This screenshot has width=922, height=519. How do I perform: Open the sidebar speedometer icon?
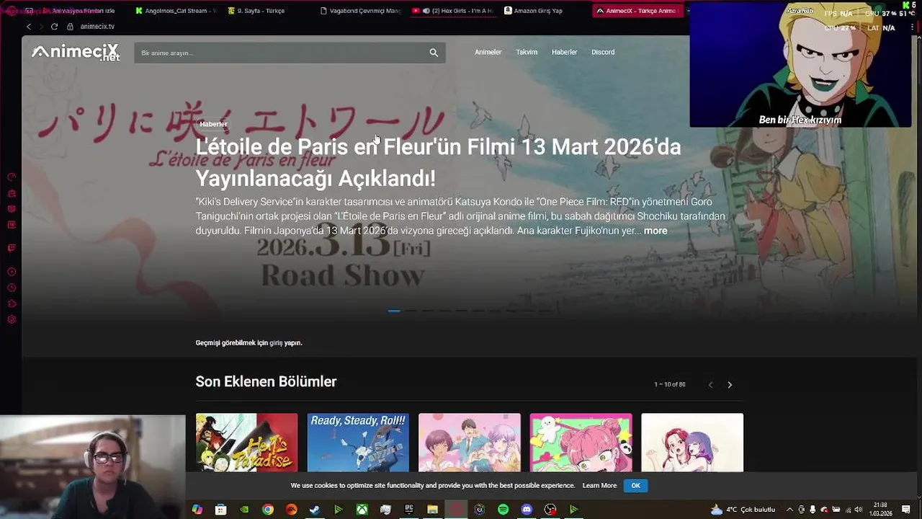click(x=12, y=177)
